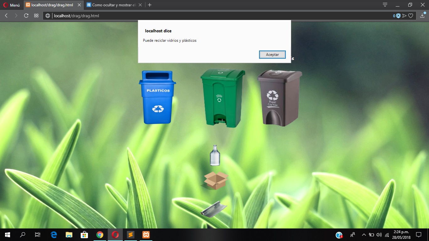Go back to the previous page

pos(6,16)
